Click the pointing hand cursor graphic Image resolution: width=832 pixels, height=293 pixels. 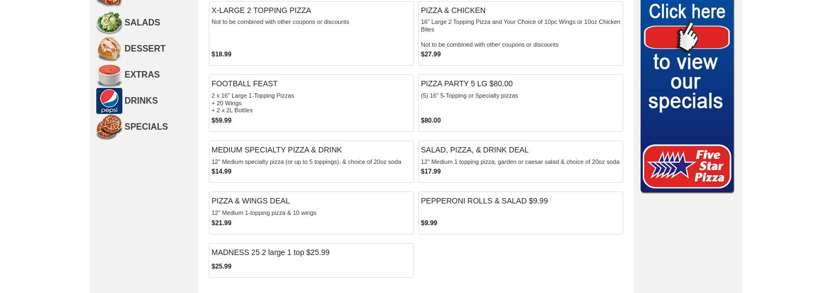click(687, 37)
